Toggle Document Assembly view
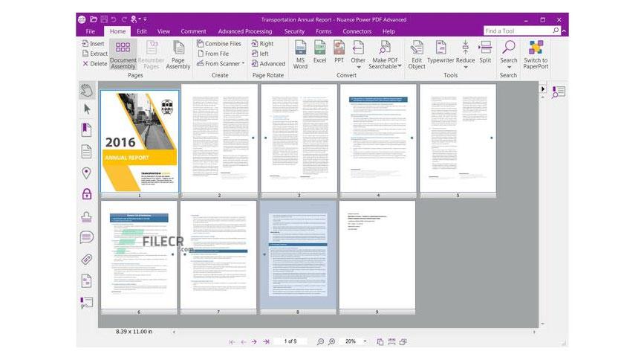The image size is (621, 360). click(123, 55)
